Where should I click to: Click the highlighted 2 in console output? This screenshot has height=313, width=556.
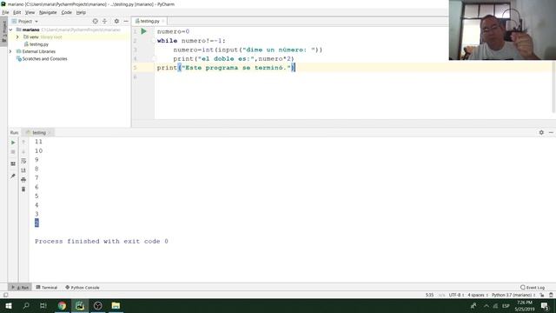click(x=36, y=223)
